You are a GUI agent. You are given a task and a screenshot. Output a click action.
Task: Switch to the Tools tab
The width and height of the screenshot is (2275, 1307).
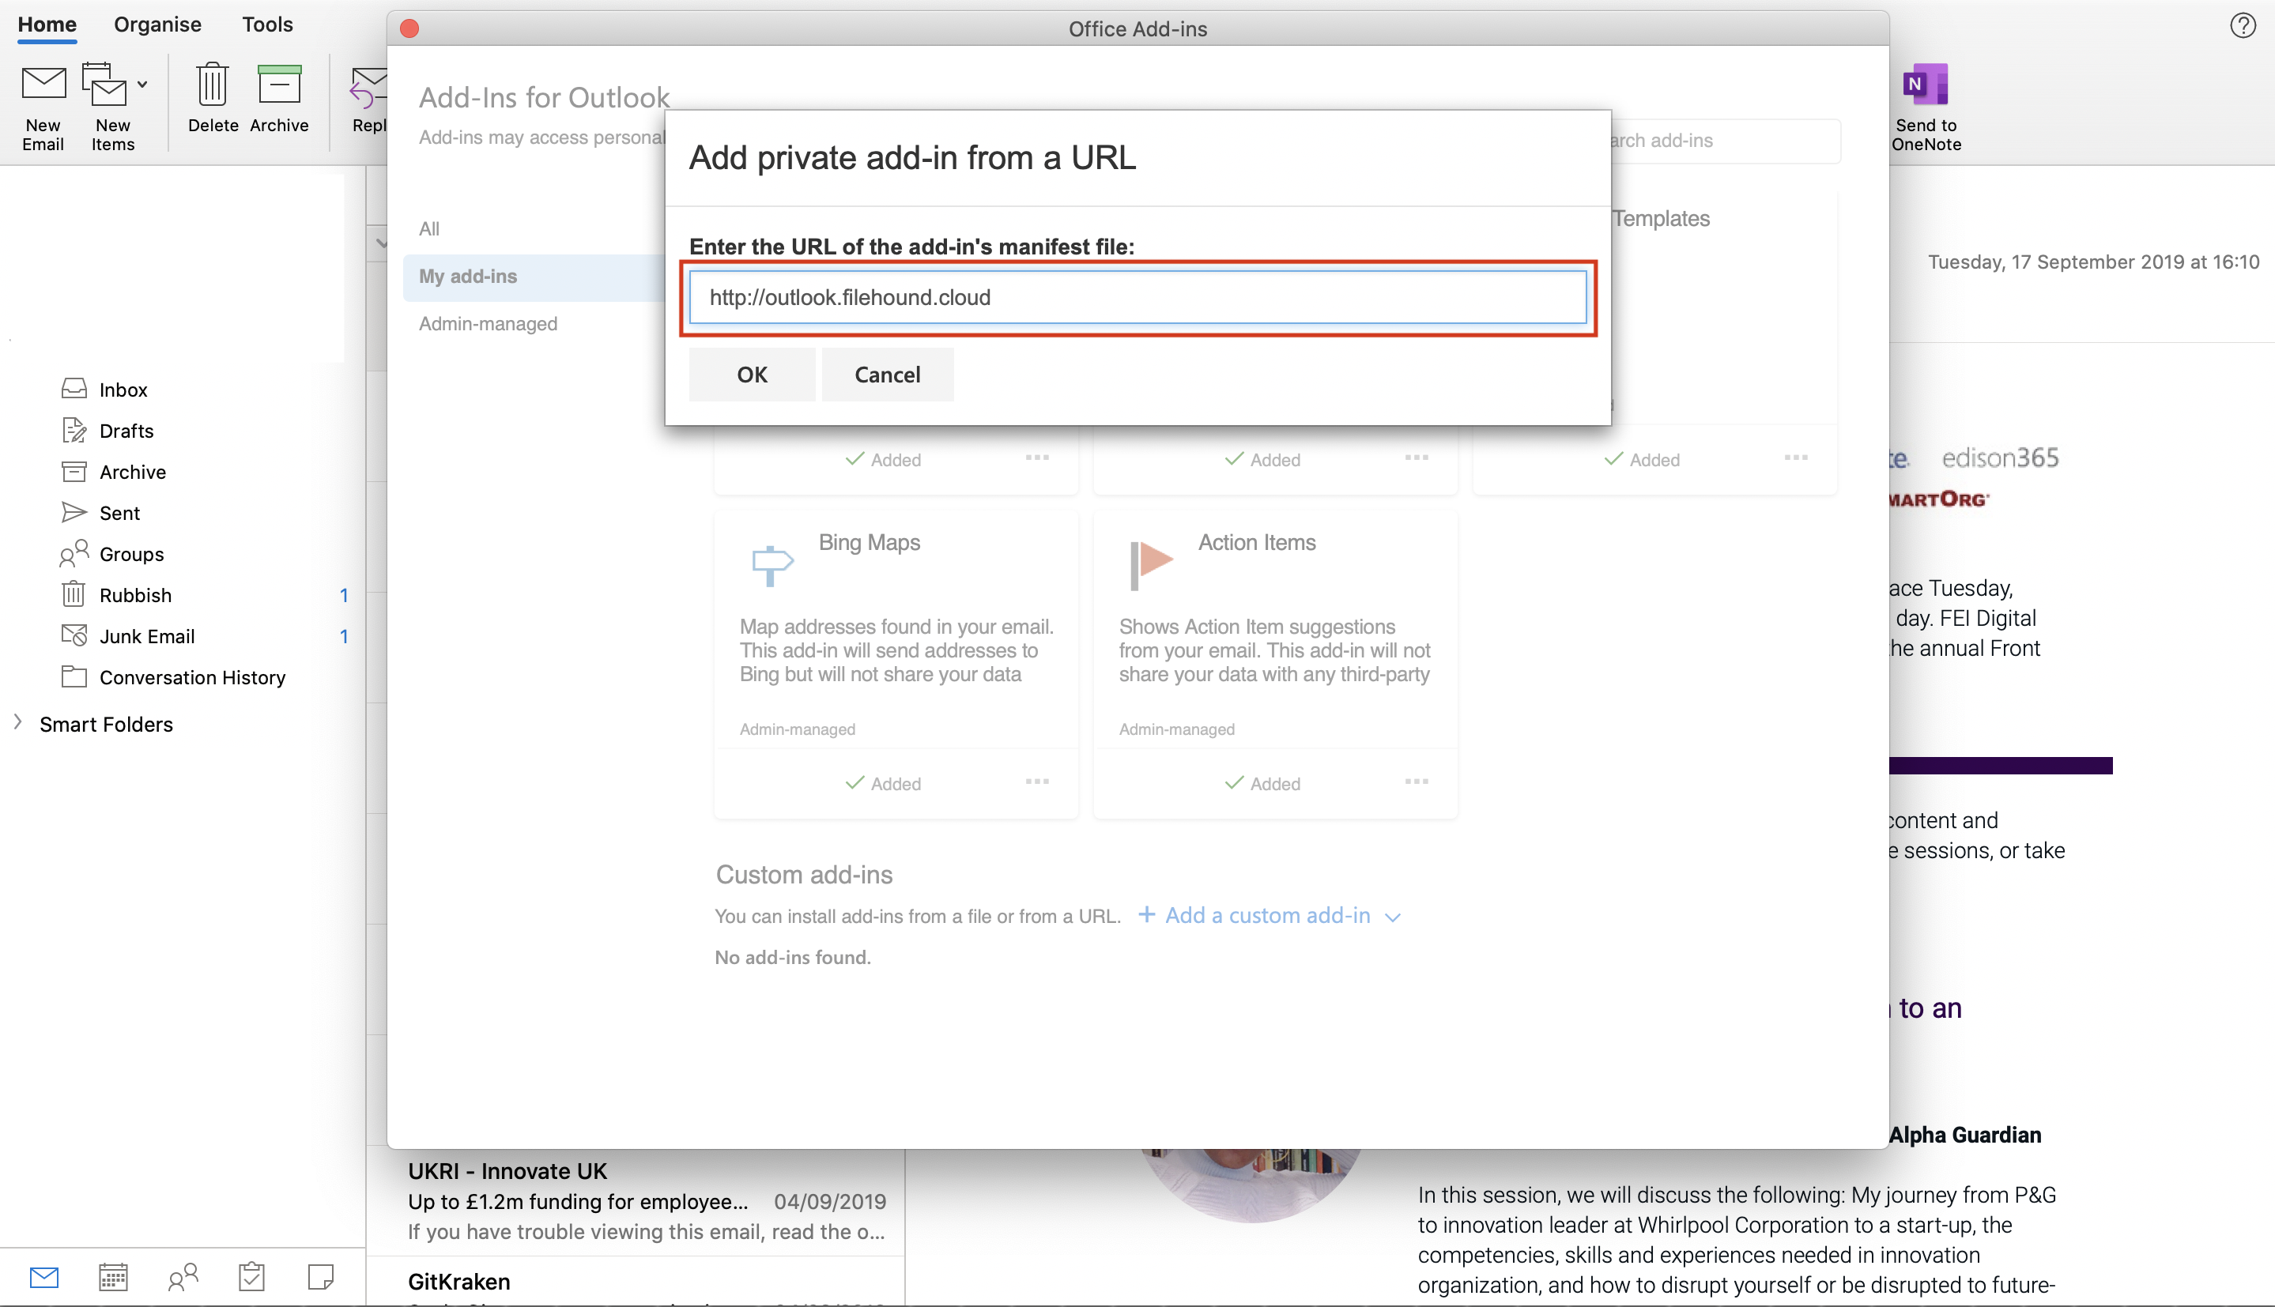click(266, 24)
